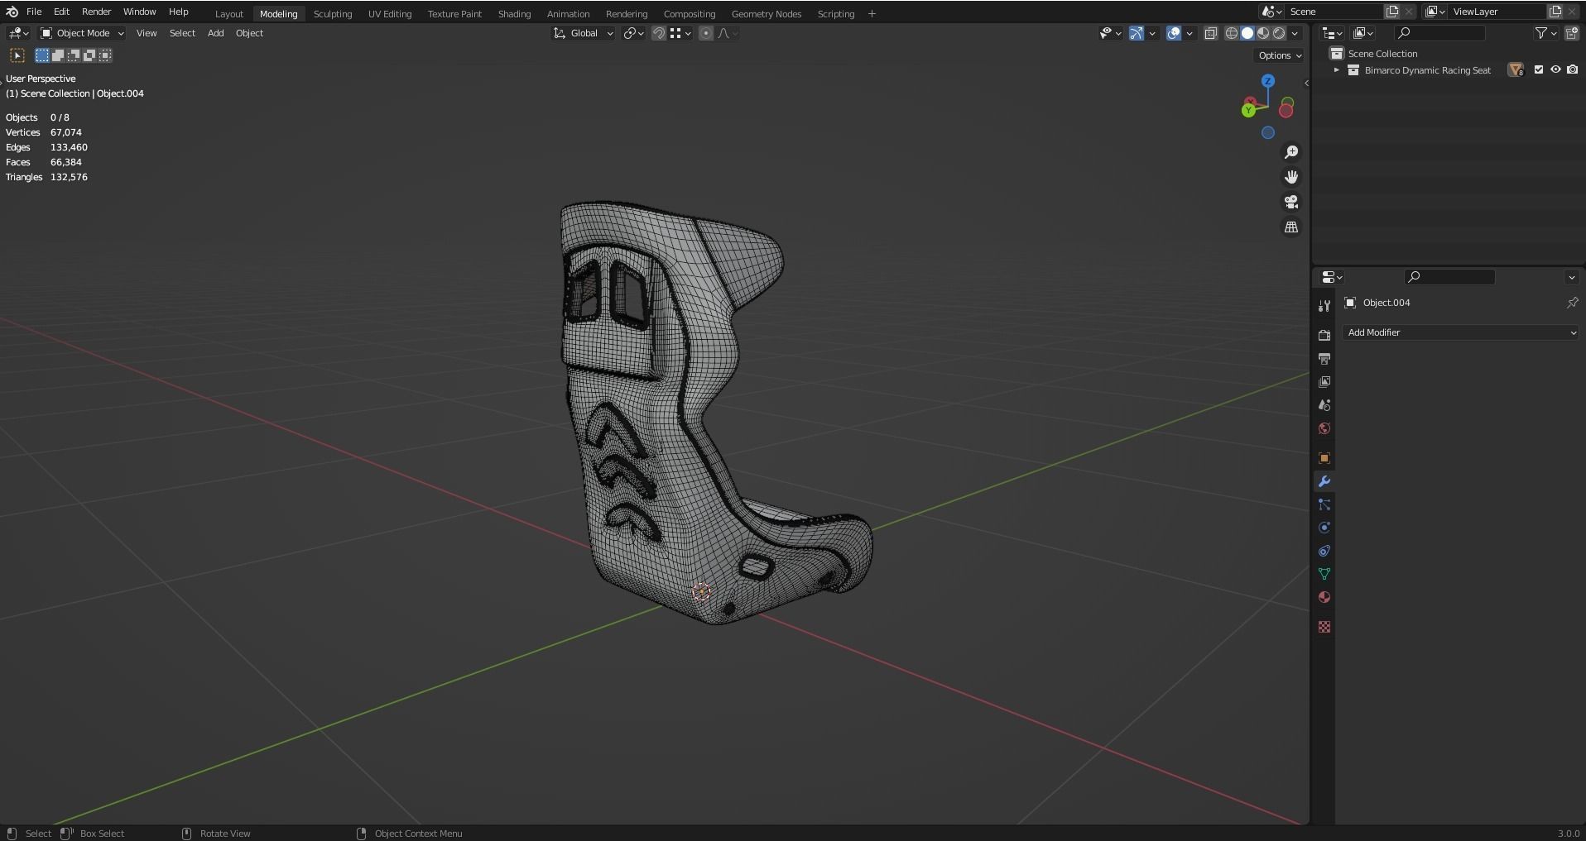Screen dimensions: 1586x841
Task: Click the New Collection icon in Outliner
Action: (1571, 33)
